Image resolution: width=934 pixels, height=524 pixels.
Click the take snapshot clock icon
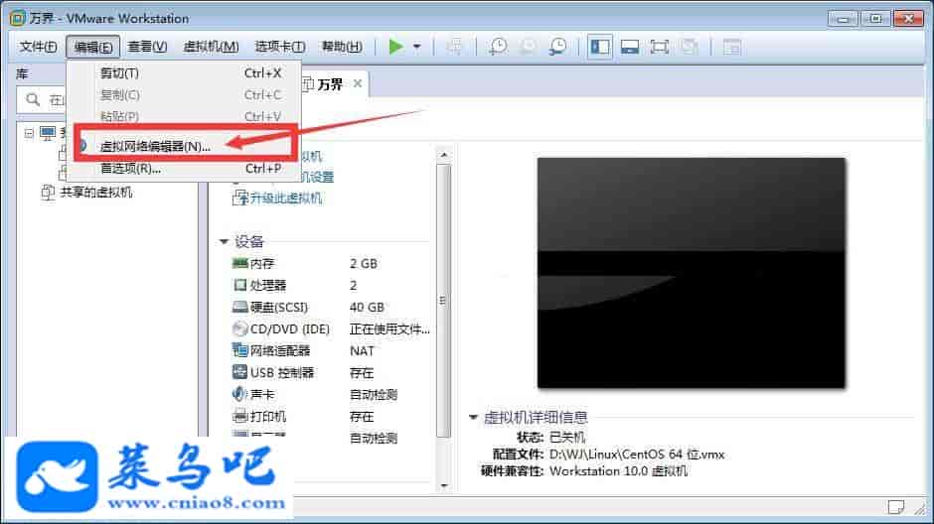[498, 47]
